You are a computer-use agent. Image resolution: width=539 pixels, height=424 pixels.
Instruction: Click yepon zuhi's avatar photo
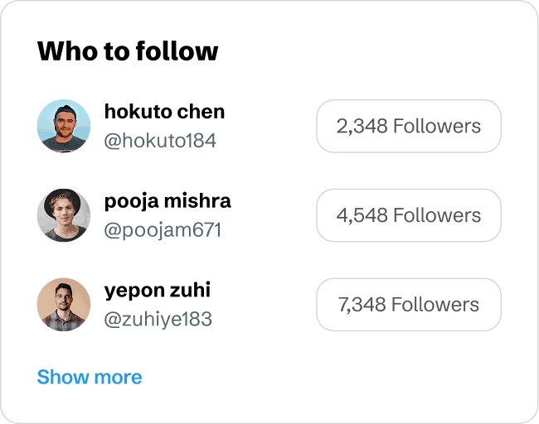[64, 305]
